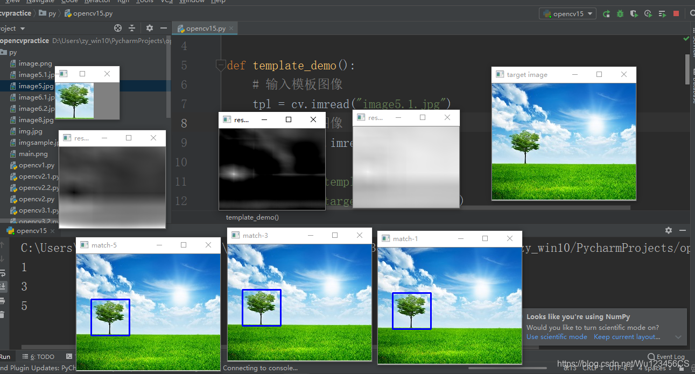Viewport: 695px width, 374px height.
Task: Select img.jpg in Project tree
Action: click(x=26, y=131)
